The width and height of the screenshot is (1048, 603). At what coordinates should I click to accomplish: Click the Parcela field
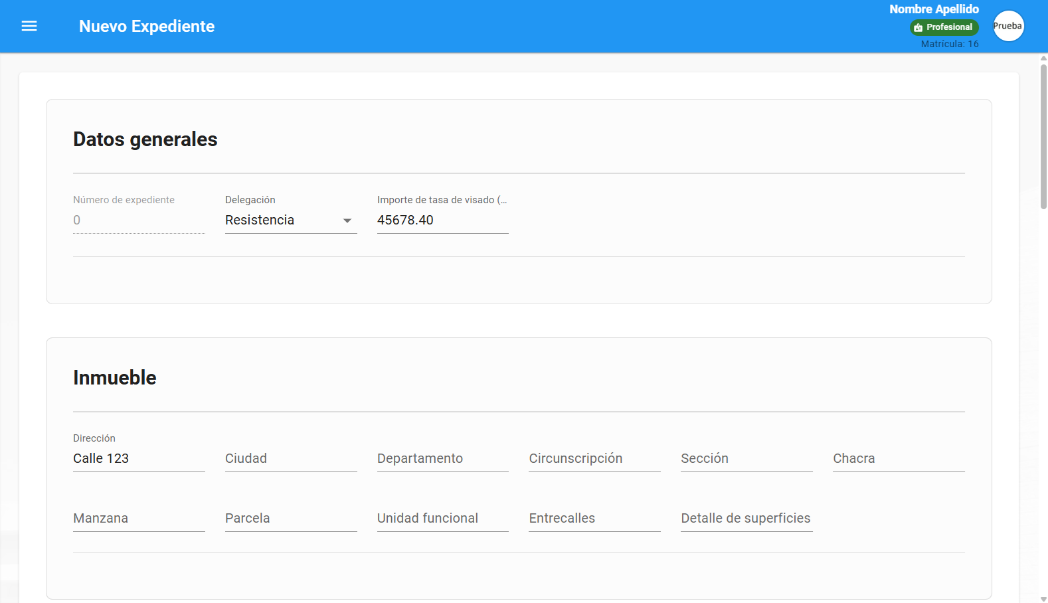point(290,519)
